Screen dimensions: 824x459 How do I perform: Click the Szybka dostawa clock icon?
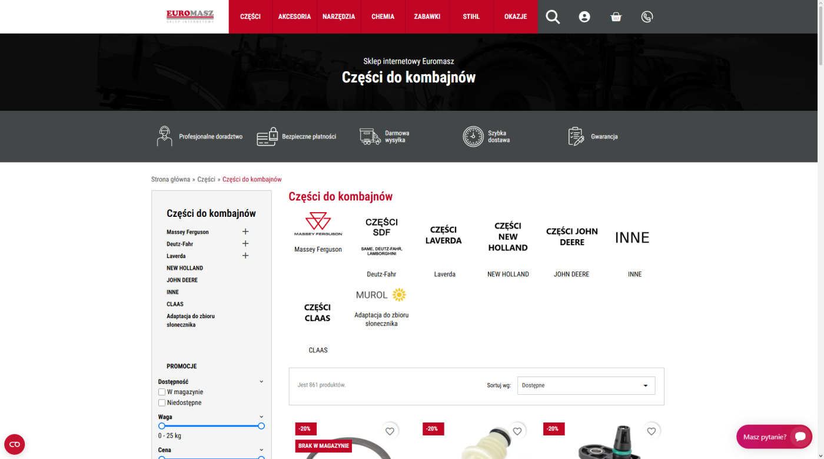(473, 136)
